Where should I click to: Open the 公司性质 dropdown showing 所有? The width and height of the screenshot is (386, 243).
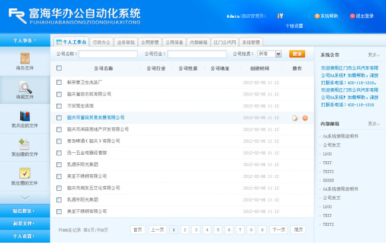coord(270,54)
